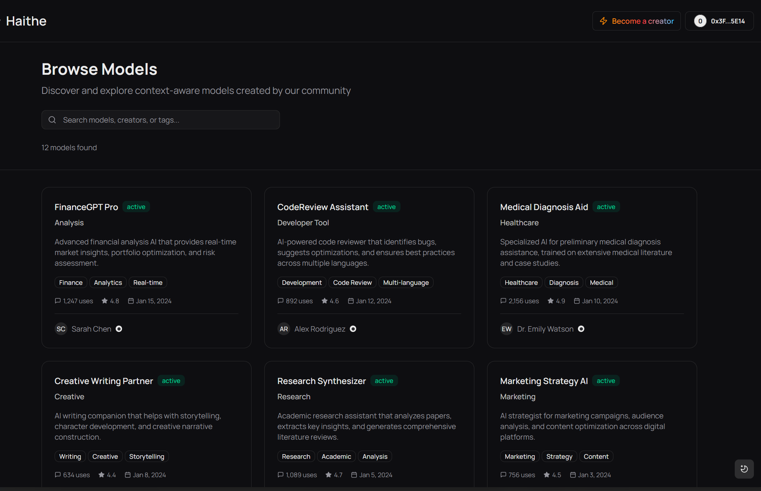Click the verified badge next to Alex Rodriguez
761x491 pixels.
pos(353,329)
